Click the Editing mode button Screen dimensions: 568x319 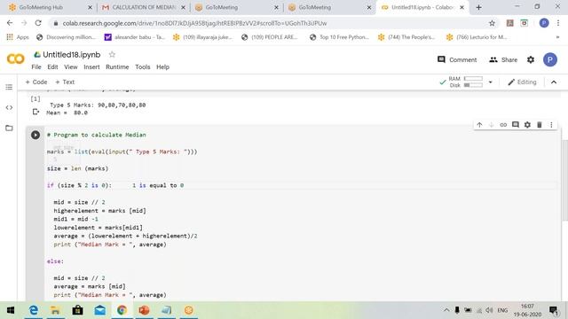(522, 82)
